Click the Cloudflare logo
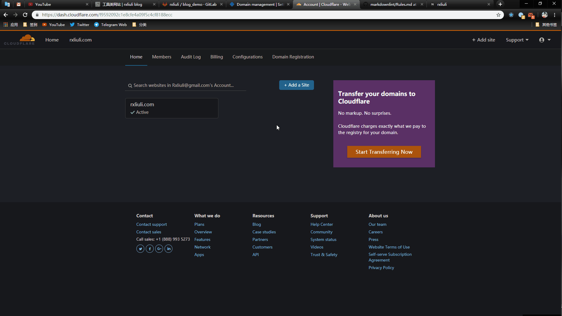Image resolution: width=562 pixels, height=316 pixels. (19, 40)
